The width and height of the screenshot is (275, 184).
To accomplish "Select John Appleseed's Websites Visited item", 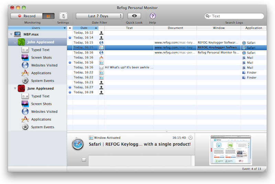I will point(44,65).
